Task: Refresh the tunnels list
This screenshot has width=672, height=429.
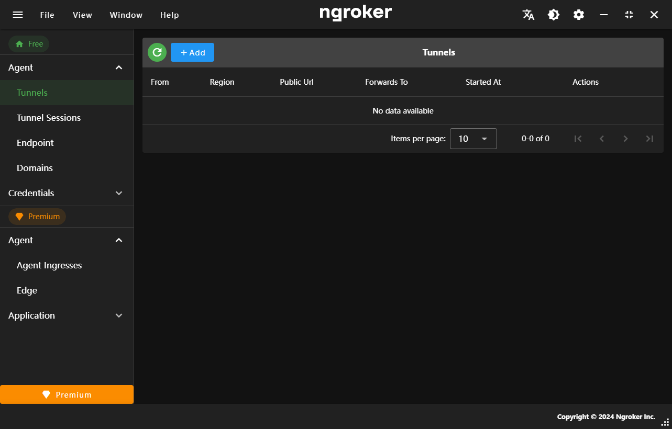Action: pyautogui.click(x=157, y=52)
